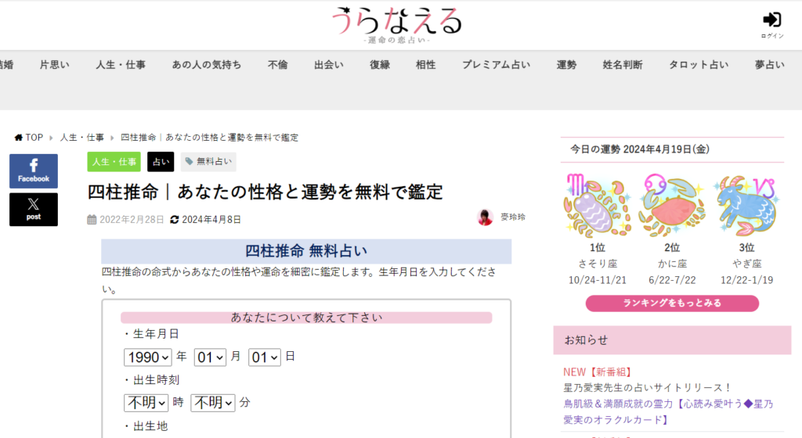Open the birth minute dropdown showing 不明
Viewport: 802px width, 438px height.
212,403
